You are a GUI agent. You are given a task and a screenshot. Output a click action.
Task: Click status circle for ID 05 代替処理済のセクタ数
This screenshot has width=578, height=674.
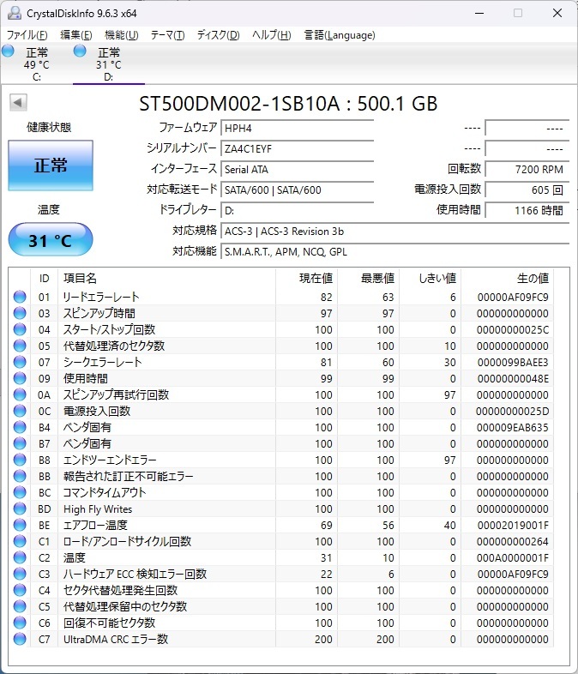point(20,346)
